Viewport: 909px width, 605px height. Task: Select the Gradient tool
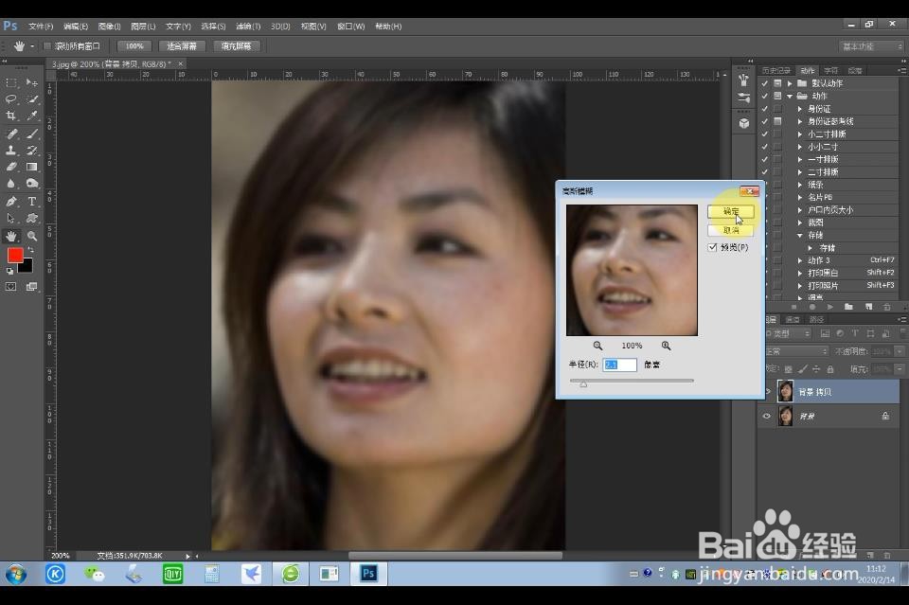32,167
